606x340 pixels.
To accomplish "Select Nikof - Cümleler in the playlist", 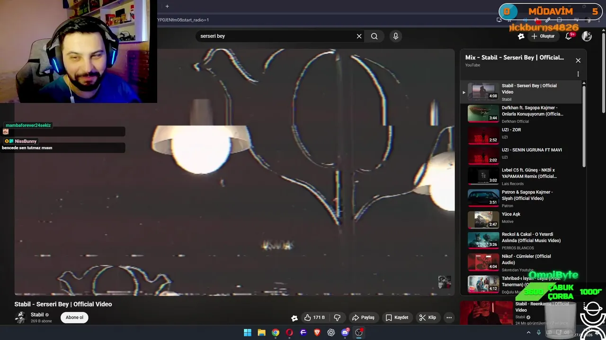I will click(x=521, y=262).
